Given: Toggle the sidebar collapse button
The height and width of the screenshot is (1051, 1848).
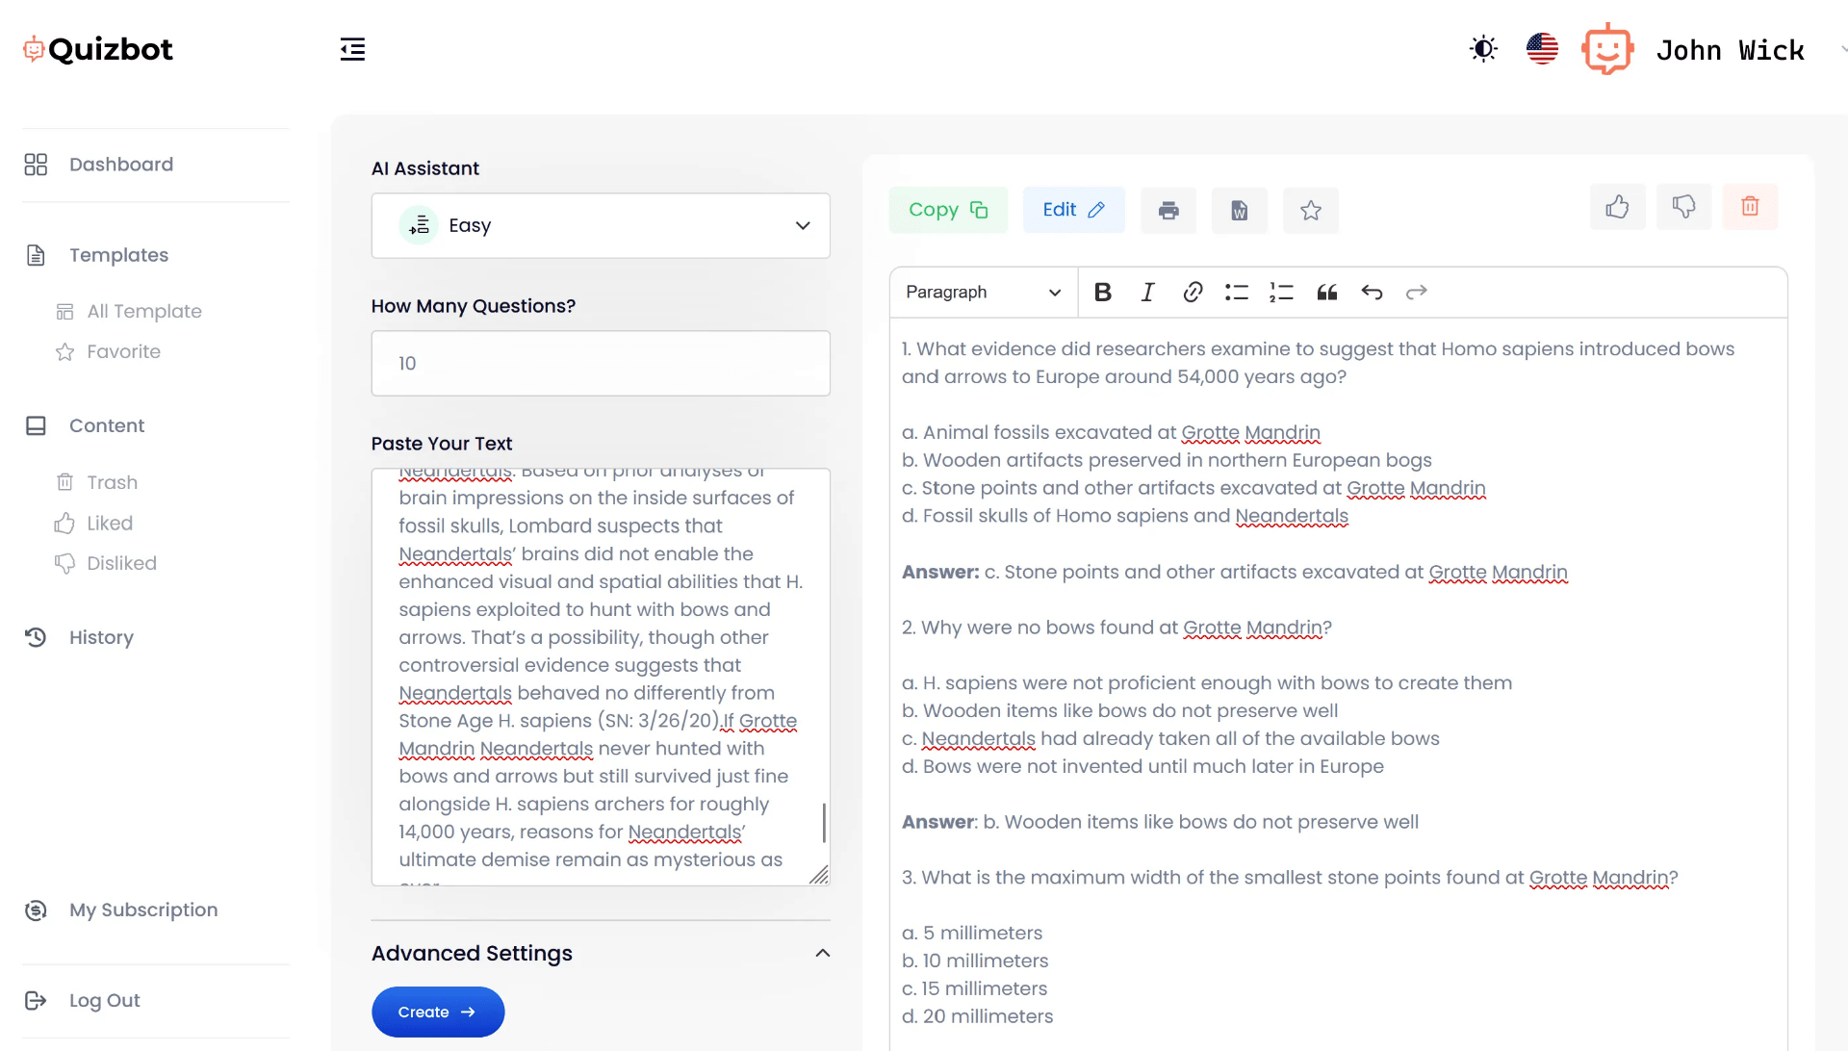Looking at the screenshot, I should tap(353, 48).
